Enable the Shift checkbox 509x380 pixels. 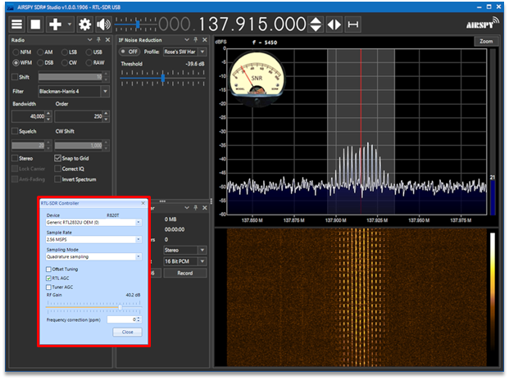click(x=15, y=77)
